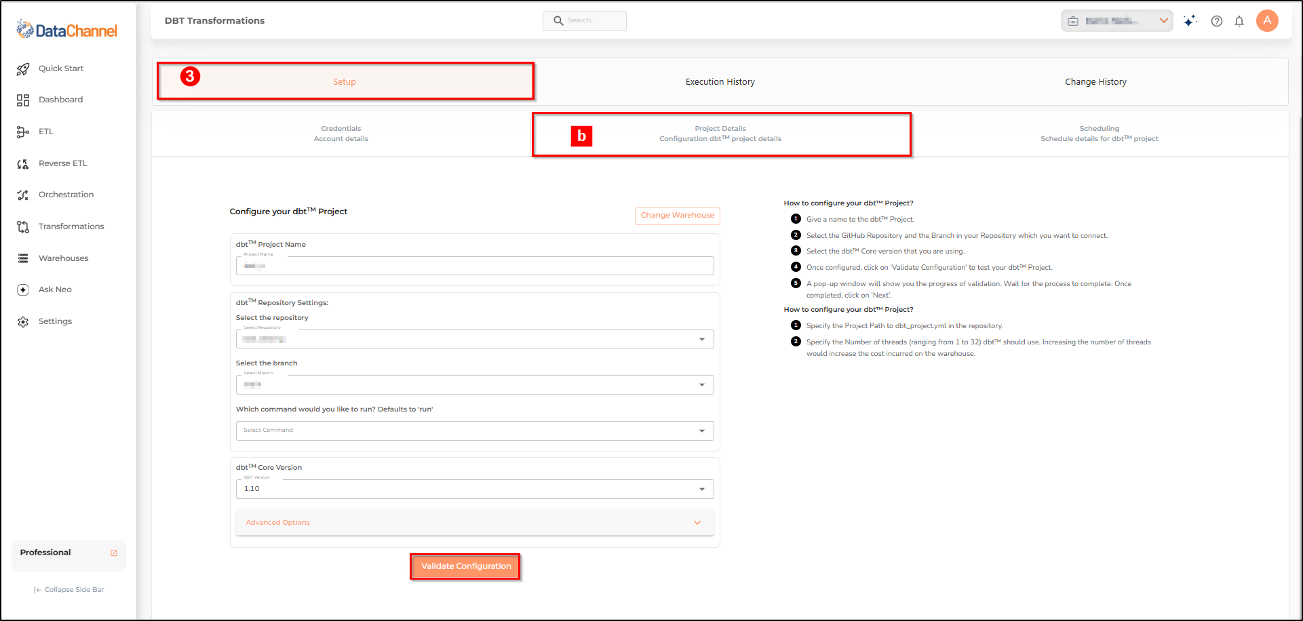
Task: Open Warehouses in the sidebar
Action: click(64, 258)
